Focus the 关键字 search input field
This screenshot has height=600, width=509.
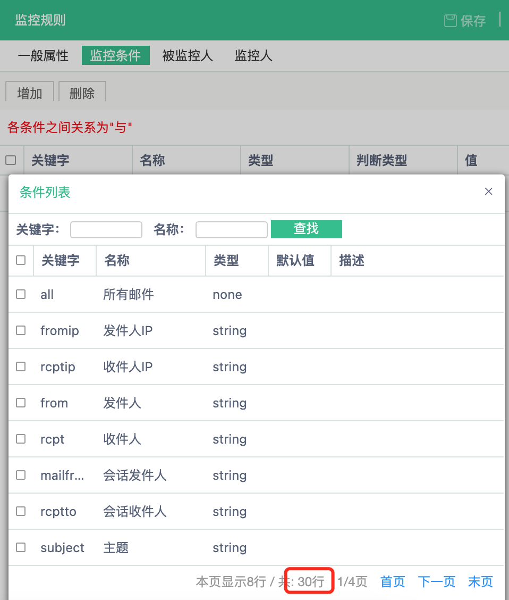point(106,230)
